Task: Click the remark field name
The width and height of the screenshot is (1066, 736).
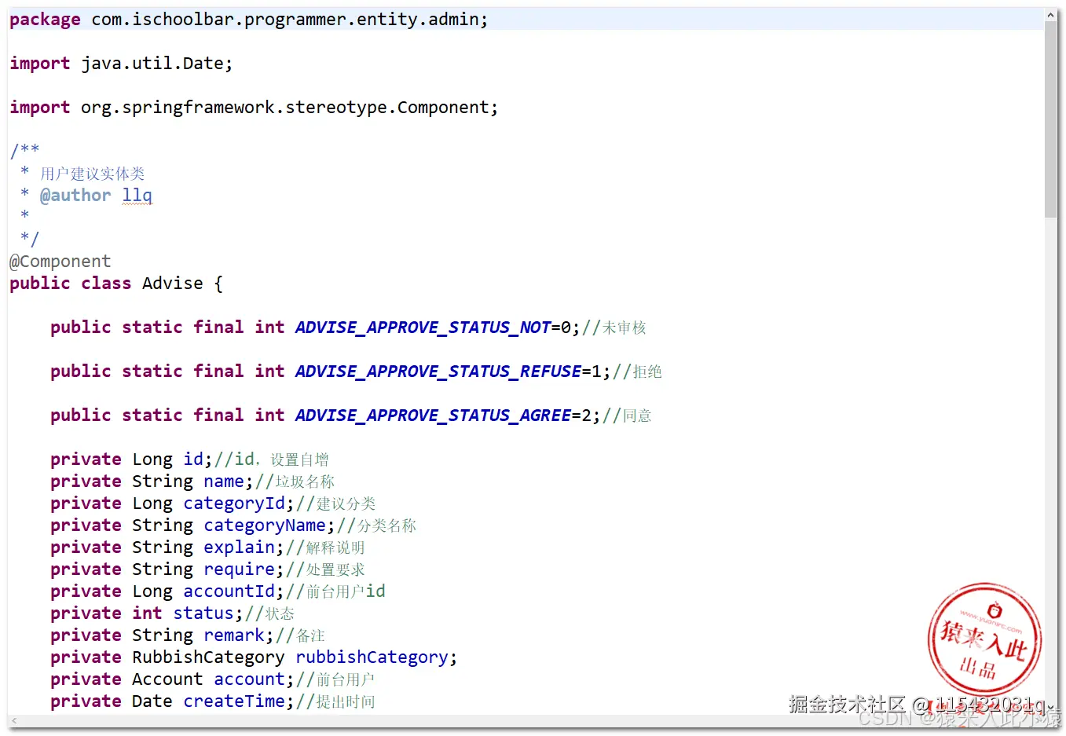Action: (x=234, y=635)
